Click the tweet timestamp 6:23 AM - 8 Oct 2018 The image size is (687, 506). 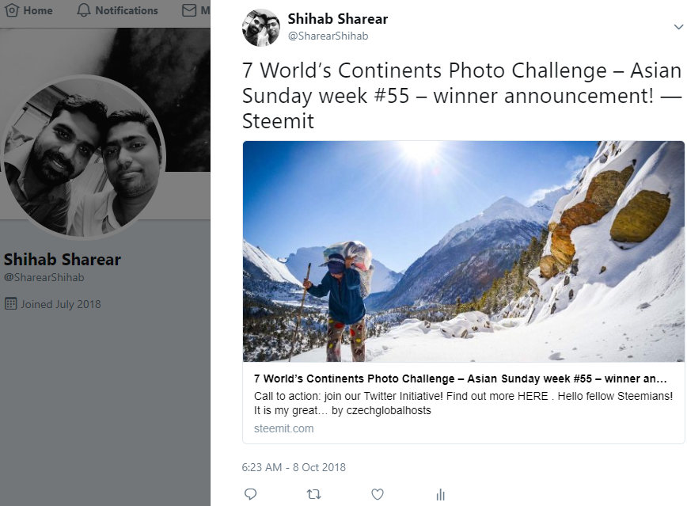coord(294,467)
